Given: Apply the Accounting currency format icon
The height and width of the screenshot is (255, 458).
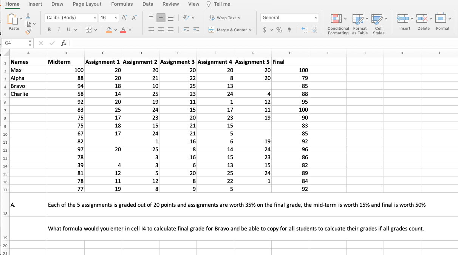Looking at the screenshot, I should coord(265,30).
